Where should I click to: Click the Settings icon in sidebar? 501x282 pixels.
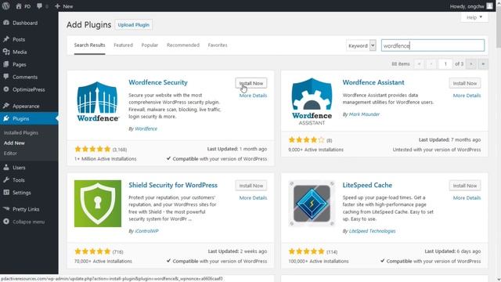6,193
